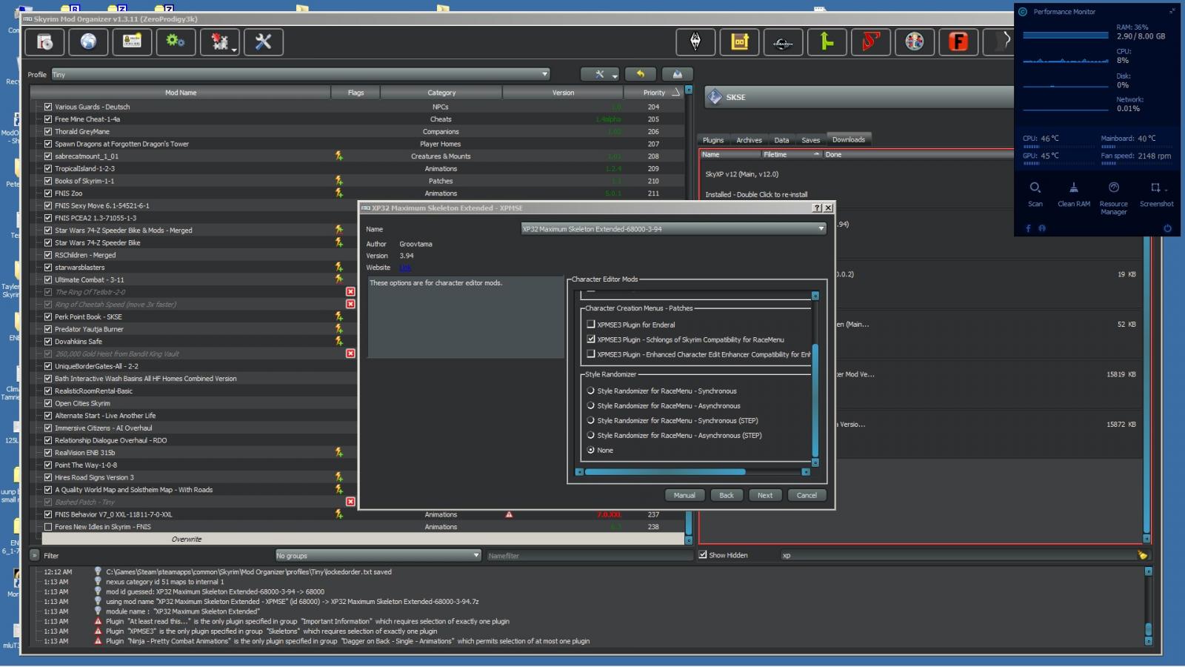Click Scan in Performance Monitor
1185x667 pixels.
coord(1035,194)
